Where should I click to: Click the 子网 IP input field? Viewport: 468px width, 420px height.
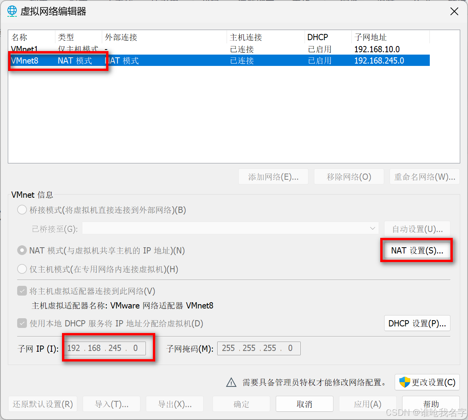coord(105,348)
